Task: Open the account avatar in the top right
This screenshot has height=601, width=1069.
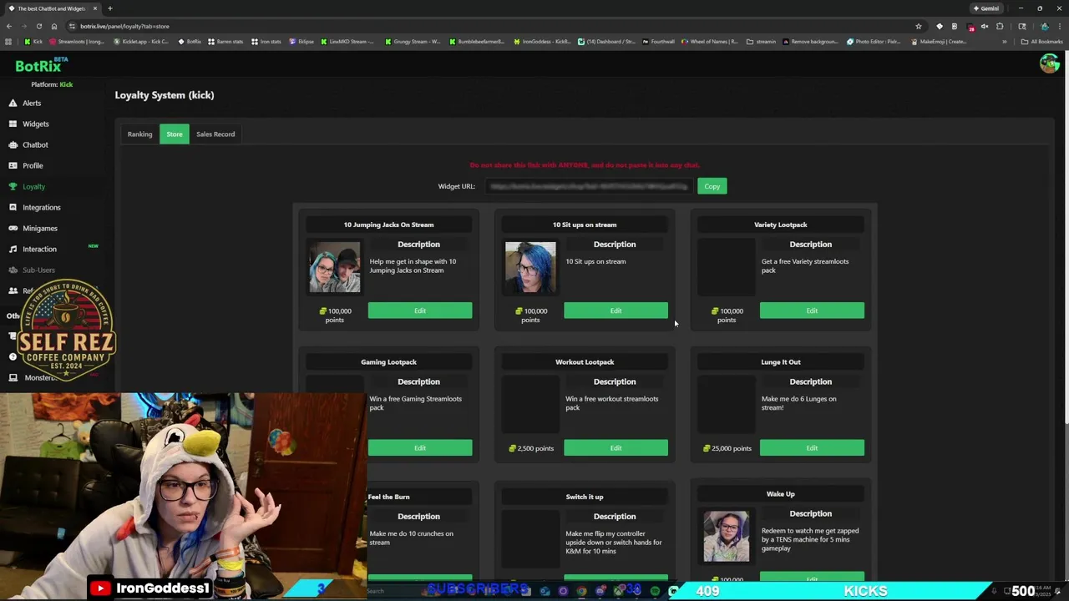Action: pos(1049,63)
